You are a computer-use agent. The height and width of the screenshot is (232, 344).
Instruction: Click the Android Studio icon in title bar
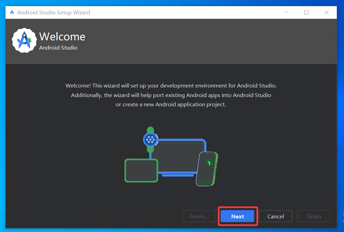12,13
